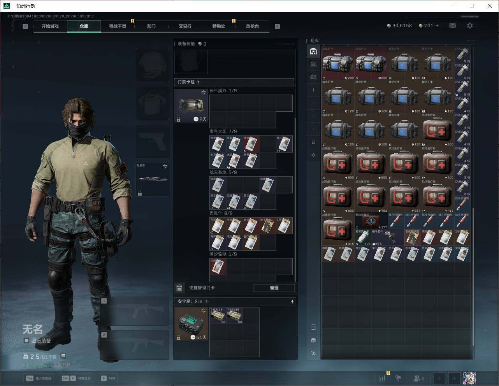Viewport: 499px width, 386px height.
Task: Switch to the 改枪台 tab
Action: coord(252,26)
